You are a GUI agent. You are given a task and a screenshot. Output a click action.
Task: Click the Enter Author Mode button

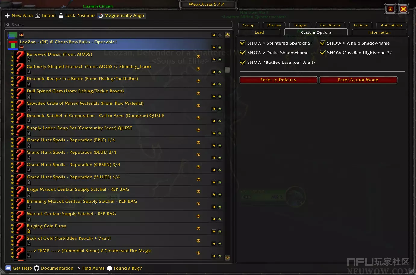(358, 80)
